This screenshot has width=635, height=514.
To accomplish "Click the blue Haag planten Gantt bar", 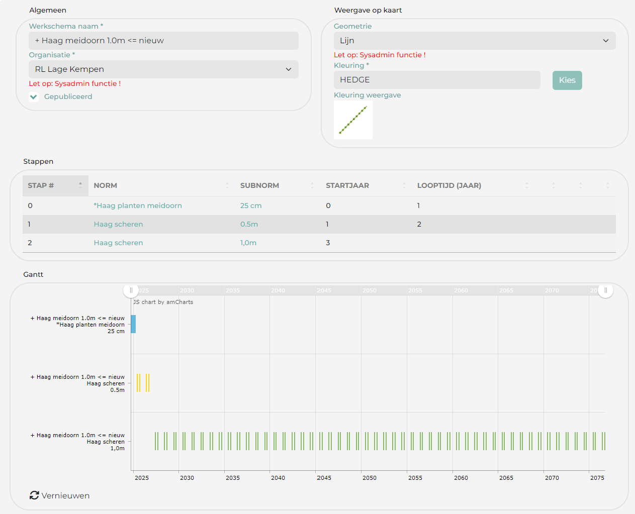I will (133, 324).
